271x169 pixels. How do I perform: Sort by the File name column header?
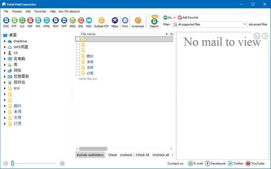(x=88, y=34)
